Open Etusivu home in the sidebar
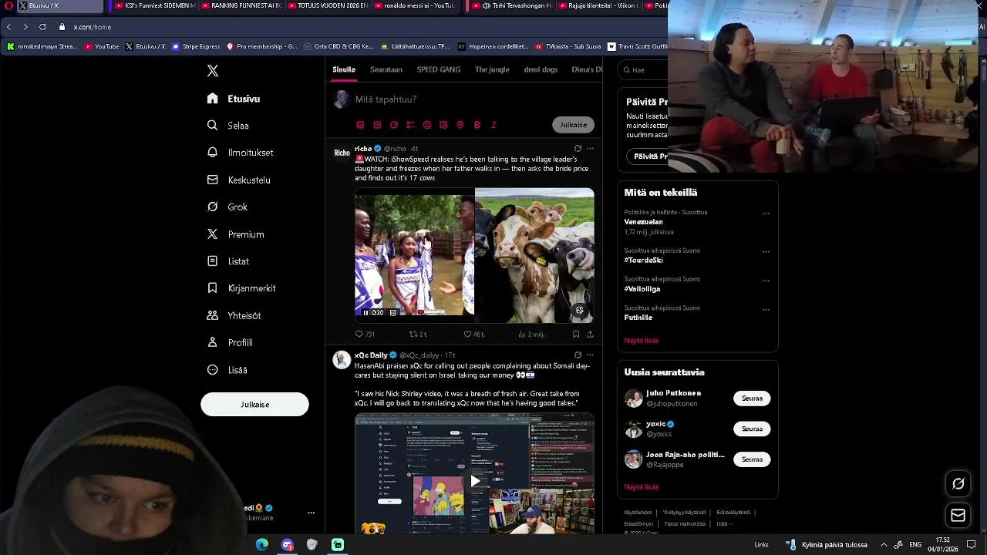The image size is (987, 555). click(234, 99)
